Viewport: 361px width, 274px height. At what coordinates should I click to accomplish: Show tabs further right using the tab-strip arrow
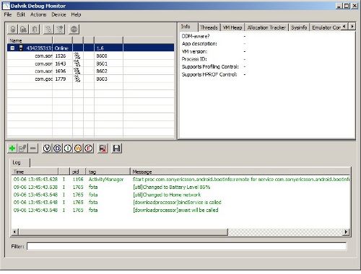click(x=352, y=26)
